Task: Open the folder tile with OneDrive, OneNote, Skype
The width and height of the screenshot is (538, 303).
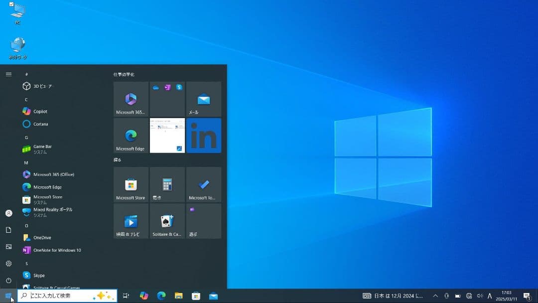Action: (x=167, y=99)
